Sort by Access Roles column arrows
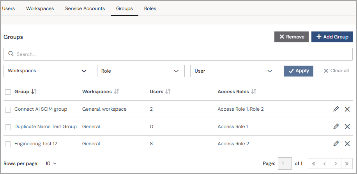 pyautogui.click(x=254, y=91)
